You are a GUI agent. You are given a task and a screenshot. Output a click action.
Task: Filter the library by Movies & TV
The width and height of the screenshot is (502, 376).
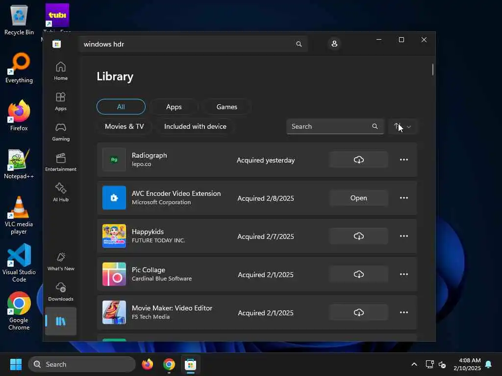[124, 126]
